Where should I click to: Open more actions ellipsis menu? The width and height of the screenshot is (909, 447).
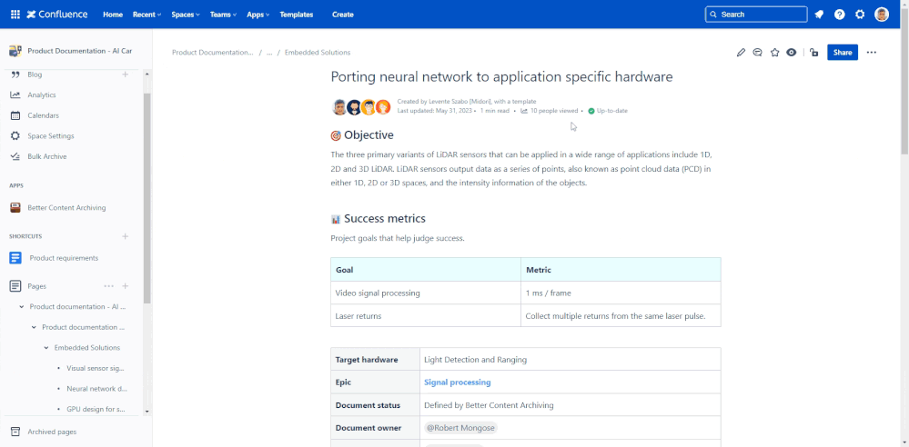[x=872, y=52]
